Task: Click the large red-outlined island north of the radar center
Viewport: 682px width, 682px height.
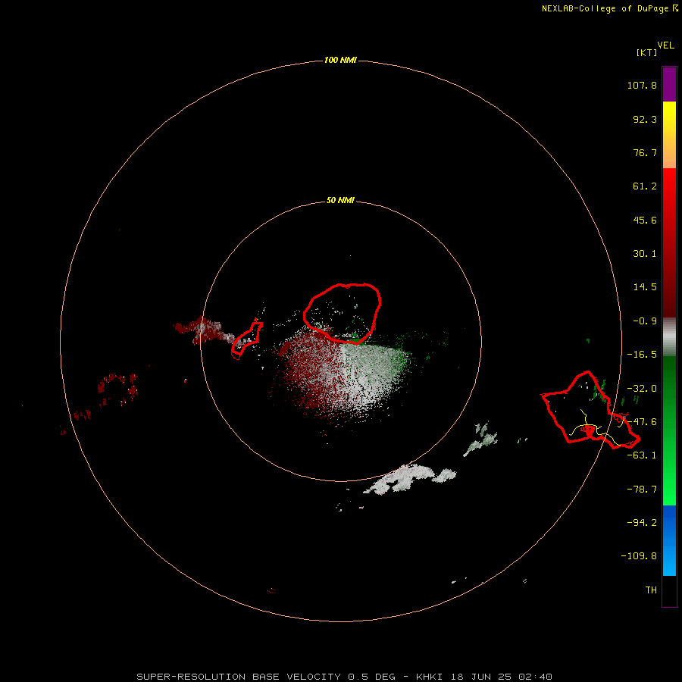Action: pos(343,313)
